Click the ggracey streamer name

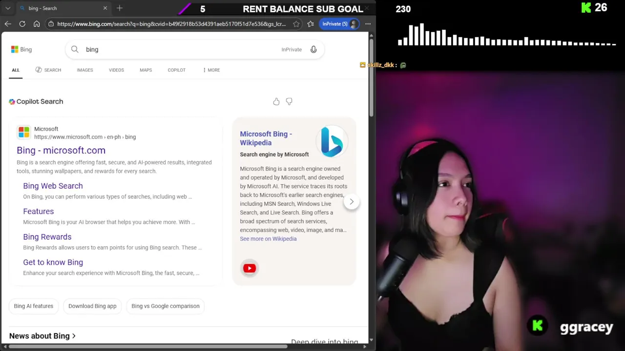pos(586,328)
